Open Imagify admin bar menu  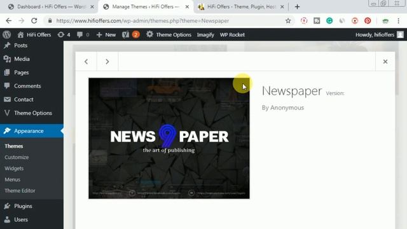205,34
